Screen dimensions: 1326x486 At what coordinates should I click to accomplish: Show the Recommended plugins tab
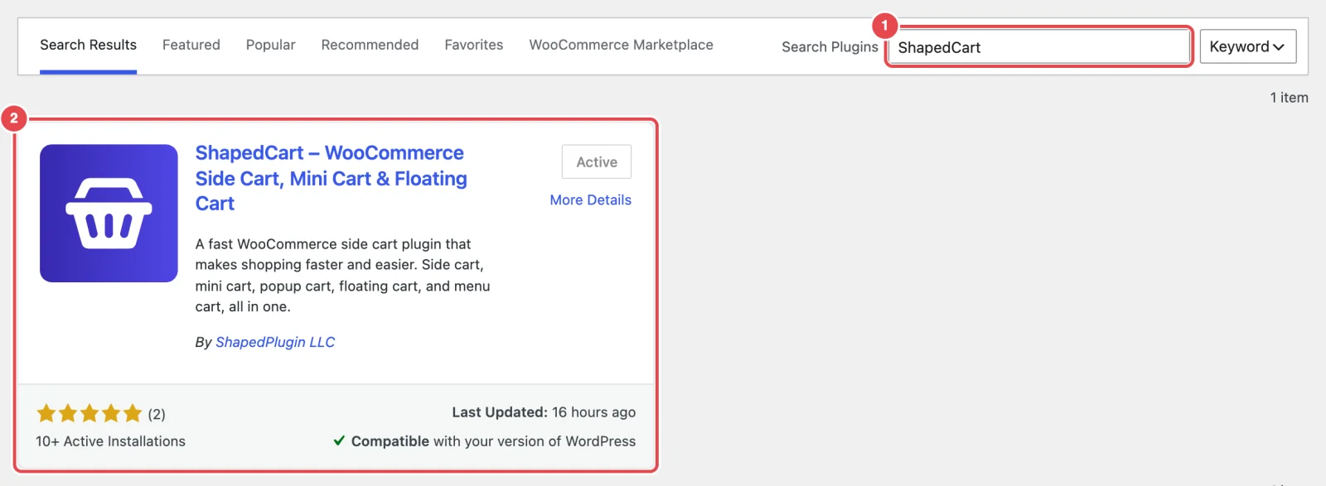pyautogui.click(x=370, y=45)
